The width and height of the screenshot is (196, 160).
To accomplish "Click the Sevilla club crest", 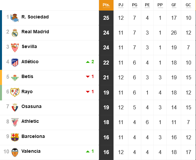I will click(x=15, y=48).
